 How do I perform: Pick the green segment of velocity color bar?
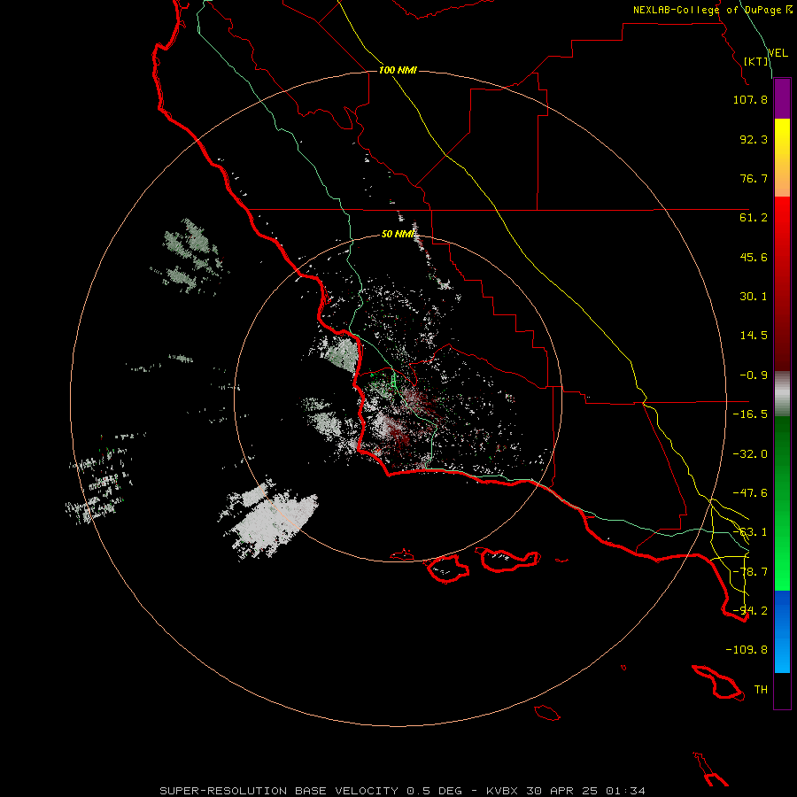pyautogui.click(x=782, y=503)
